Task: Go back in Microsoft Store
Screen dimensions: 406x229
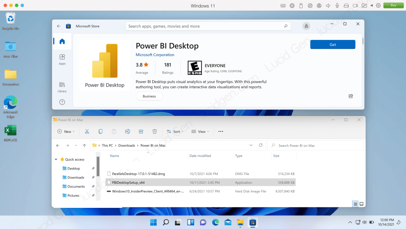Action: click(x=59, y=26)
